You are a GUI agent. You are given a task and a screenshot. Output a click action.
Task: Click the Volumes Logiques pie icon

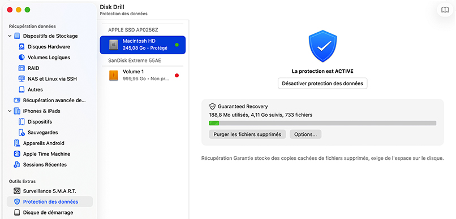click(21, 58)
